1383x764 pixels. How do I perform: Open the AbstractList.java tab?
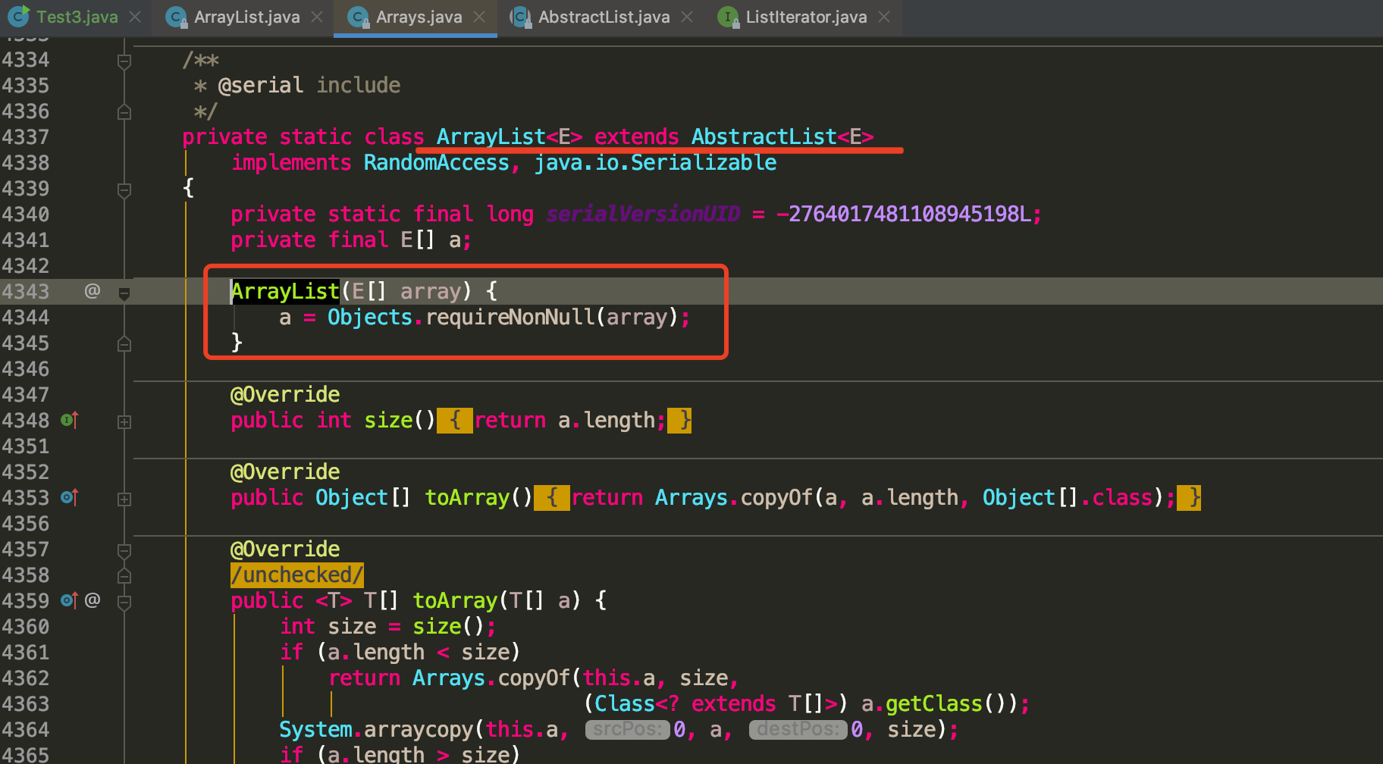[x=604, y=17]
